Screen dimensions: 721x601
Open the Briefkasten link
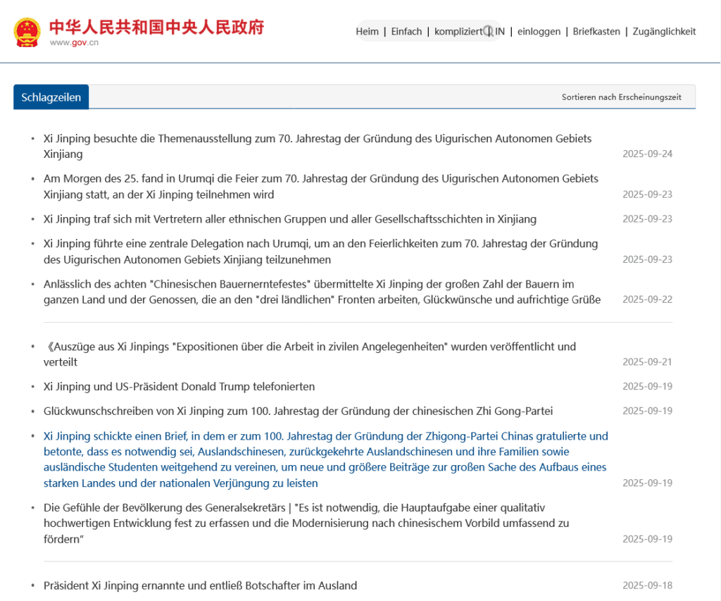596,31
